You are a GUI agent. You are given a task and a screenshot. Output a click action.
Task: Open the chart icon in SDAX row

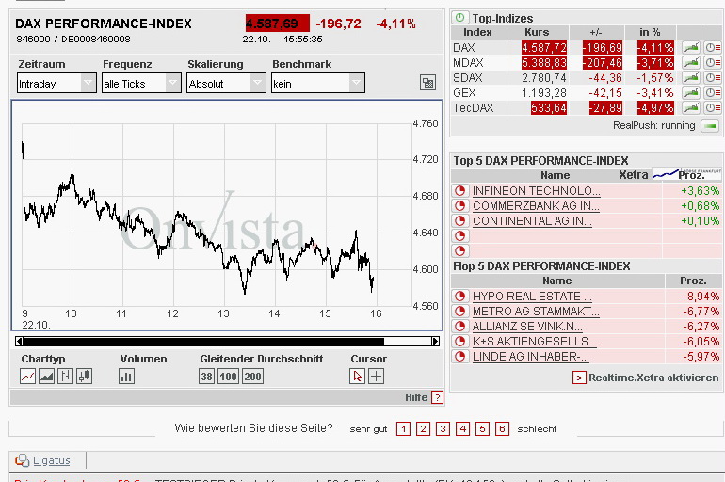tap(690, 77)
